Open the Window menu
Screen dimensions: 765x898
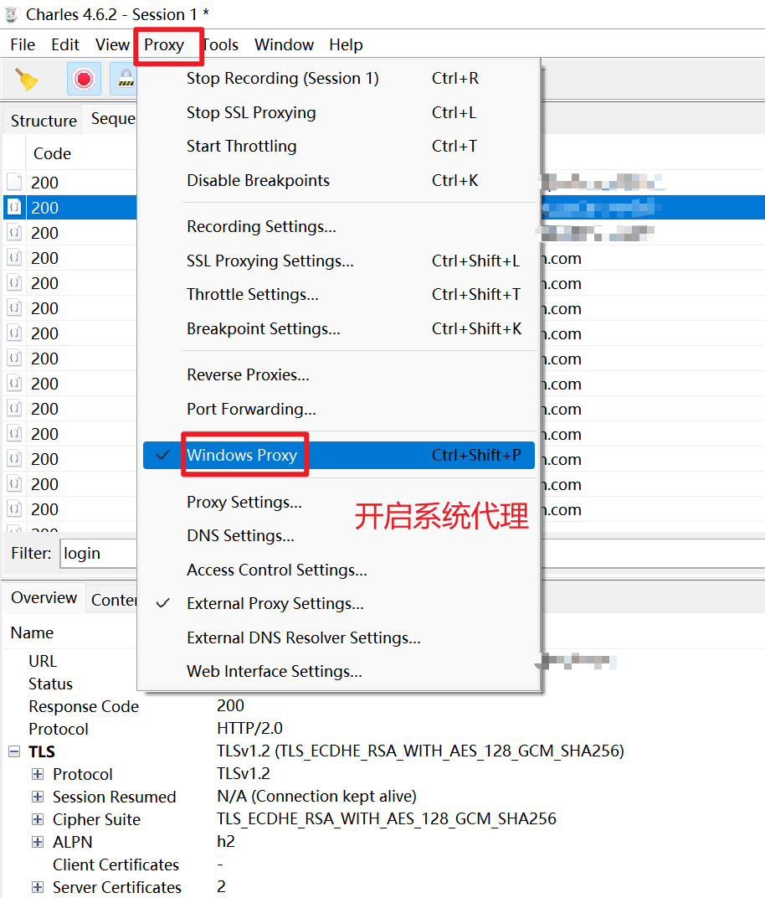[x=284, y=44]
